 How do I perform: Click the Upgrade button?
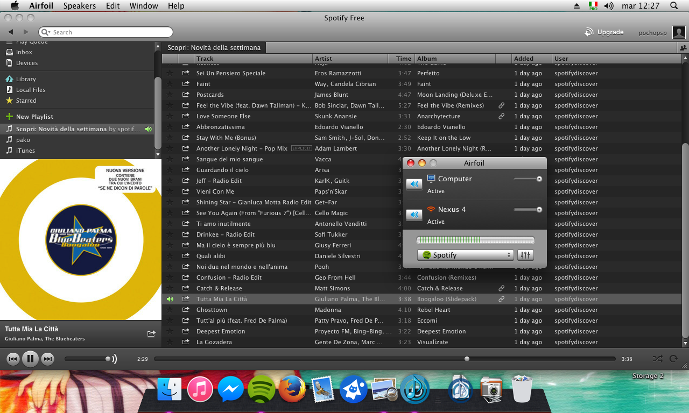(x=604, y=32)
